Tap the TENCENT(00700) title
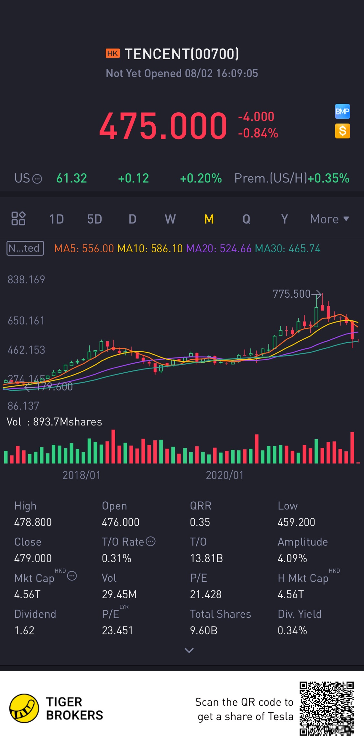 [x=182, y=54]
